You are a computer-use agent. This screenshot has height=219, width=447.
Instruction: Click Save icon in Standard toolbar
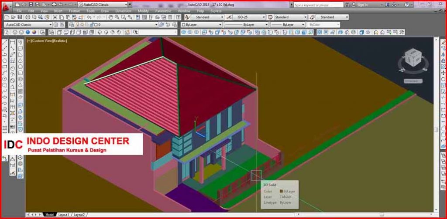[x=20, y=17]
